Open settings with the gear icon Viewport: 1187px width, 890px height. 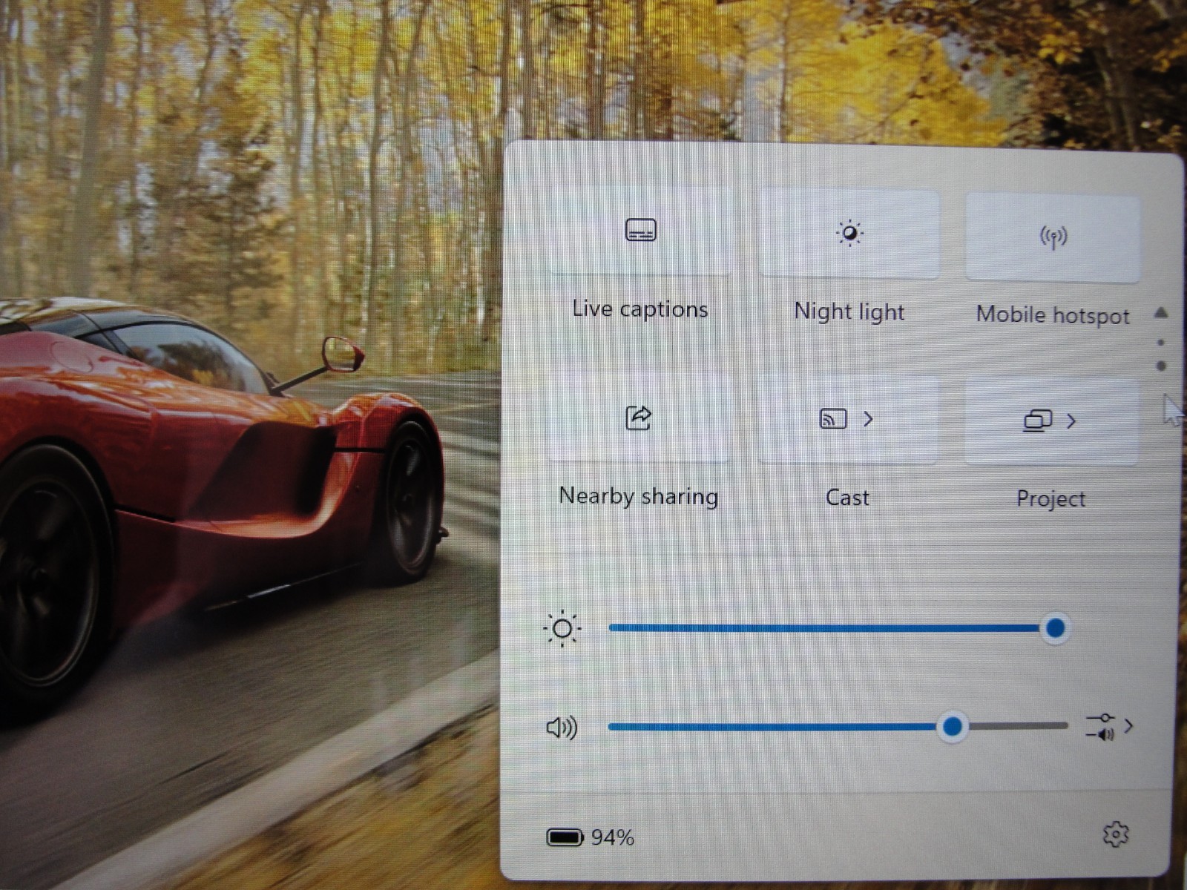click(1115, 834)
